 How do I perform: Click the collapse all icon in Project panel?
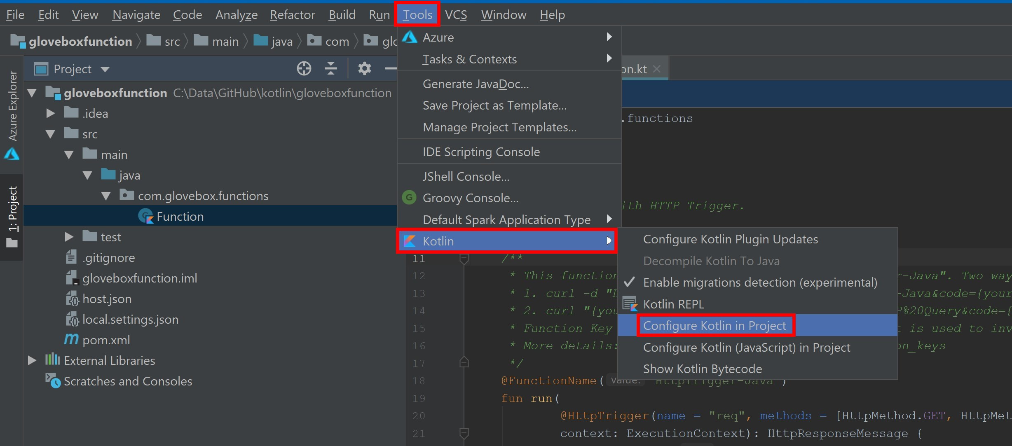click(x=330, y=68)
